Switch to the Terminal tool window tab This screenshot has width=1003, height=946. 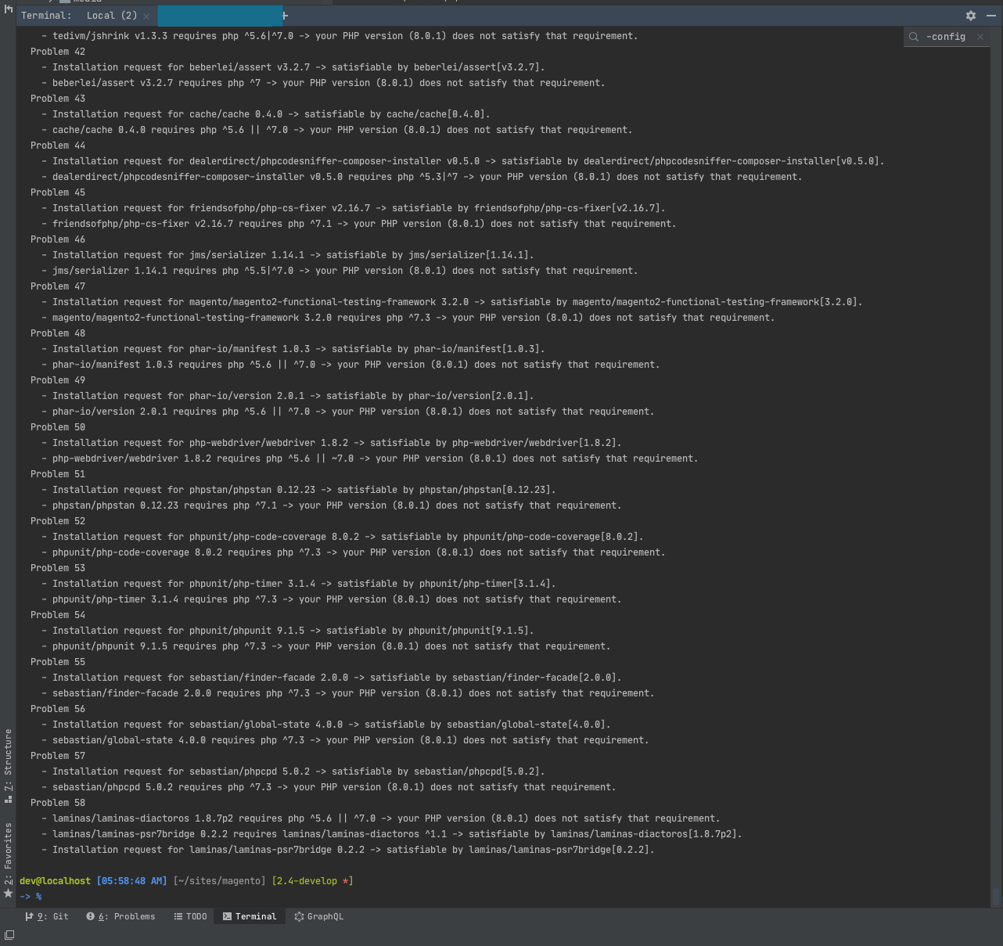click(x=250, y=916)
